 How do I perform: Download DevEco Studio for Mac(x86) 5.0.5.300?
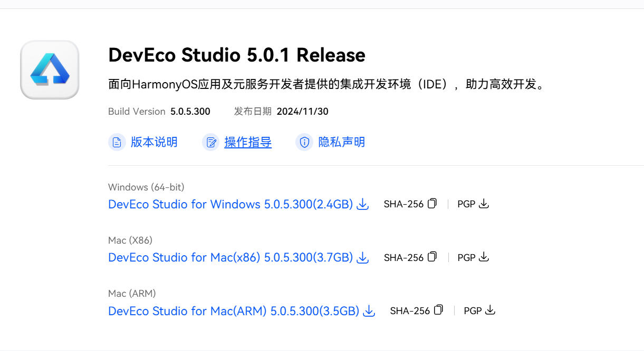click(230, 257)
